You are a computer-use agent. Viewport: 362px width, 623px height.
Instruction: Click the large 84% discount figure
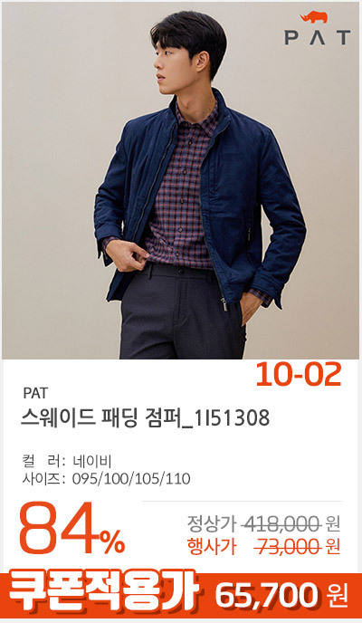click(x=71, y=529)
